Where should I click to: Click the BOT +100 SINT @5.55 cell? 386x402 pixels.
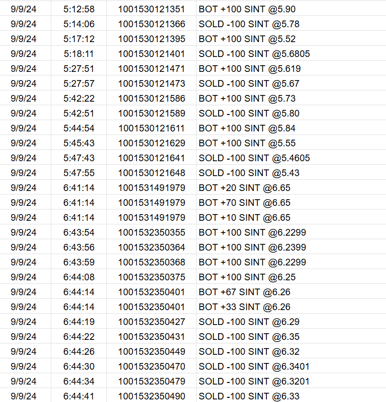point(247,143)
